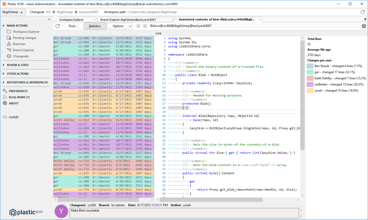Click the Line column header
Image resolution: width=368 pixels, height=220 pixels.
coord(158,33)
